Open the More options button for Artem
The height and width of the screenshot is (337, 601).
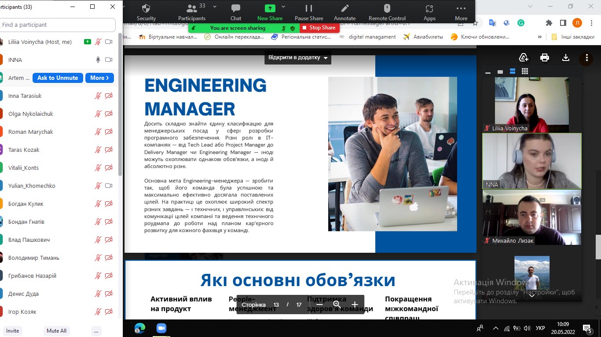click(x=99, y=78)
